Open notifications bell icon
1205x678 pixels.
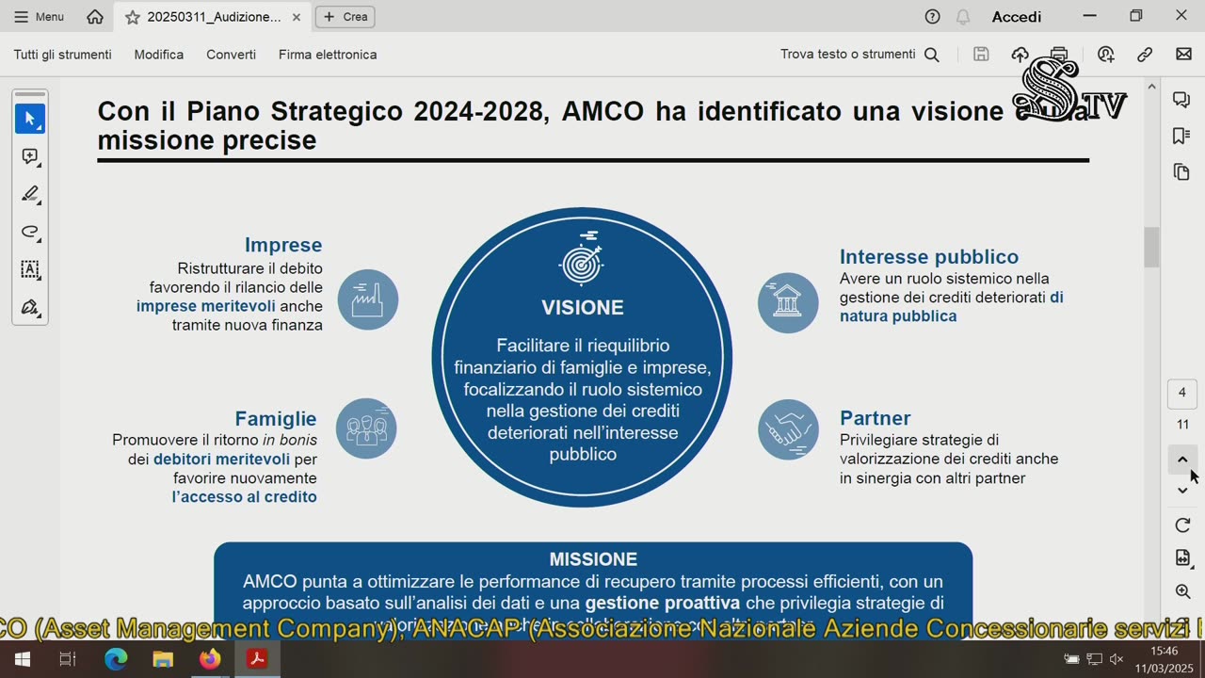963,17
